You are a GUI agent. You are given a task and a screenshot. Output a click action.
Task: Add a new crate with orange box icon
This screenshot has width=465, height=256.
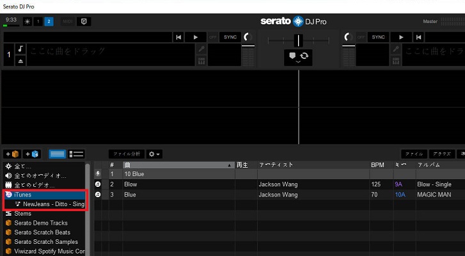[12, 154]
